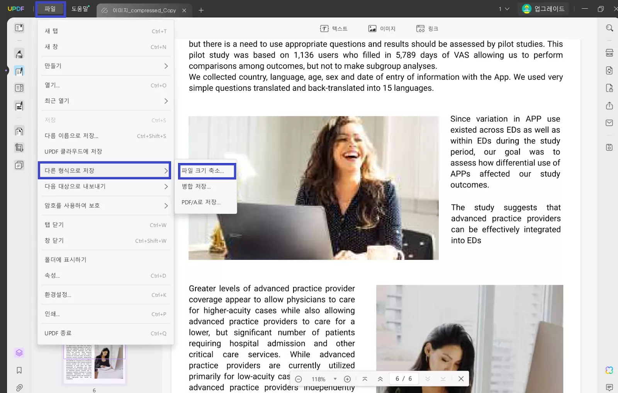Select 열기... menu entry
Screen dimensions: 618x393
[x=105, y=85]
